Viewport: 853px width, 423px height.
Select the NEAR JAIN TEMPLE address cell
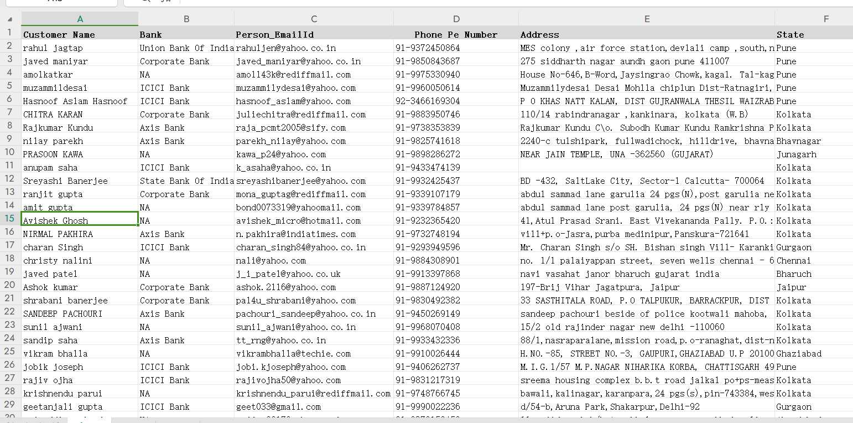point(647,154)
